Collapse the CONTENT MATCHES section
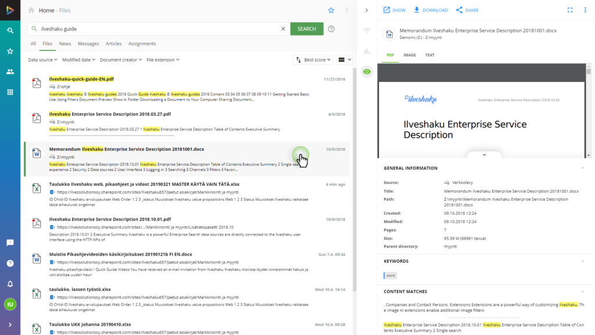This screenshot has width=595, height=335. (x=582, y=292)
